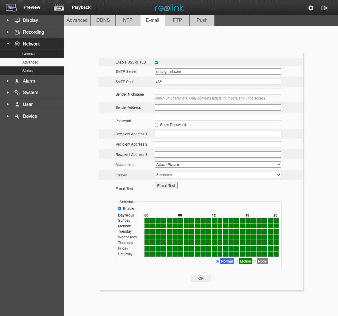The width and height of the screenshot is (338, 316).
Task: Expand the Display section arrow
Action: tap(8, 20)
